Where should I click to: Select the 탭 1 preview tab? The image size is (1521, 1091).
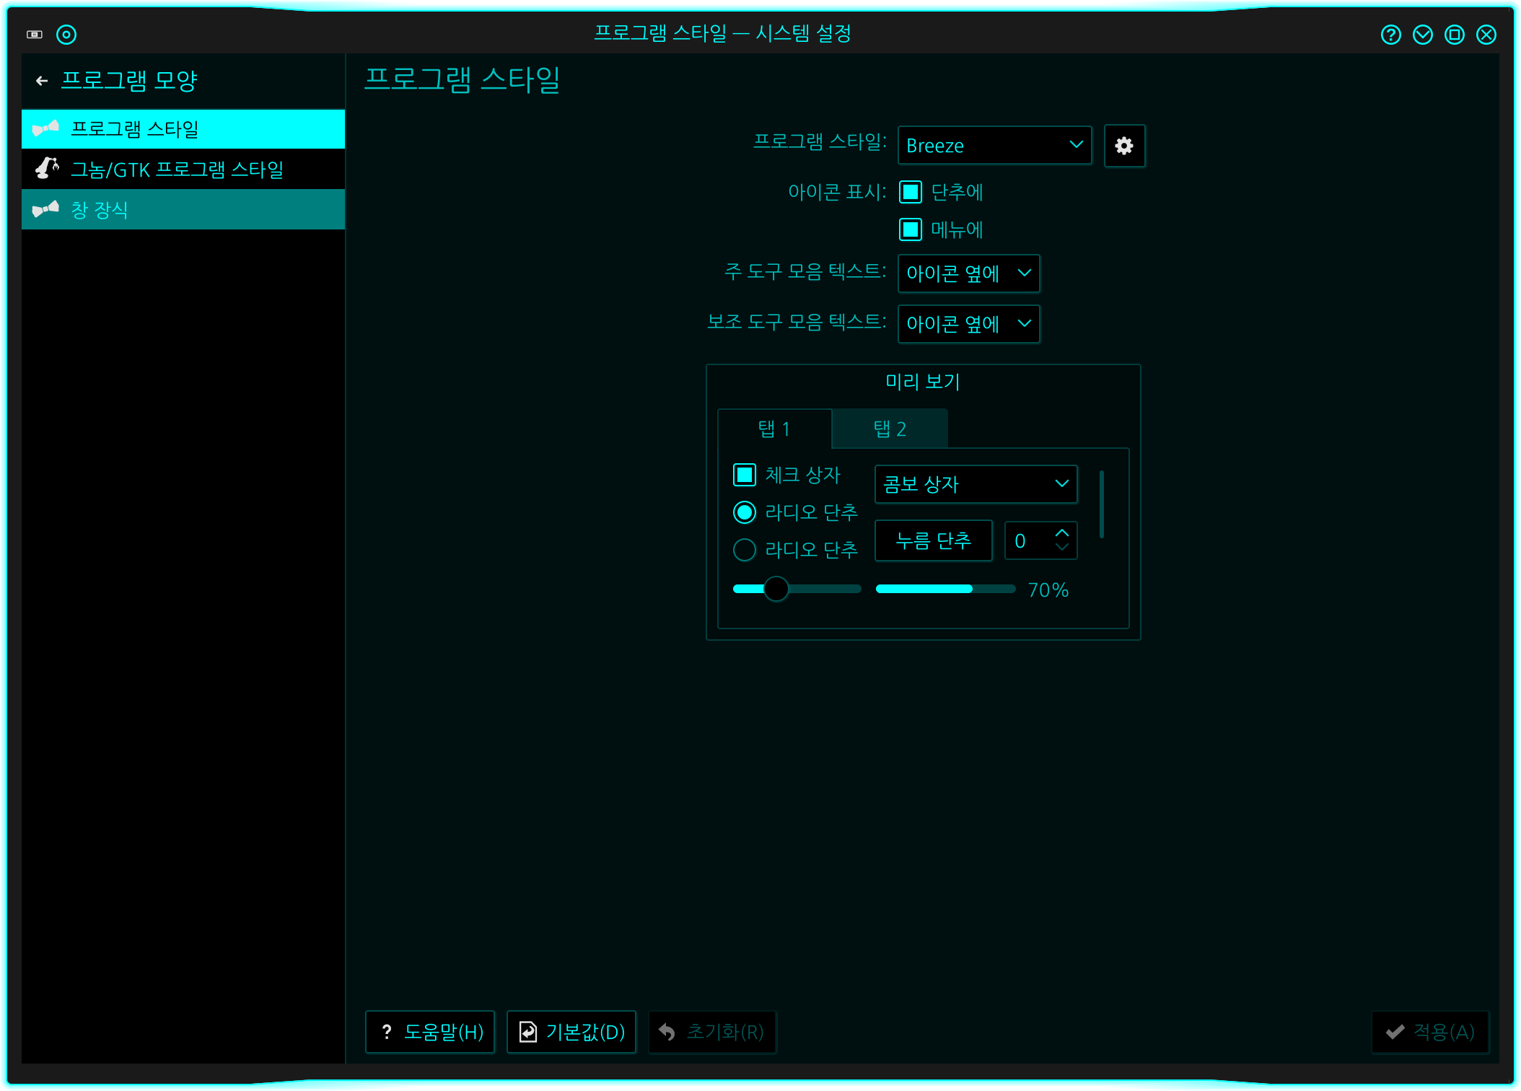point(774,429)
